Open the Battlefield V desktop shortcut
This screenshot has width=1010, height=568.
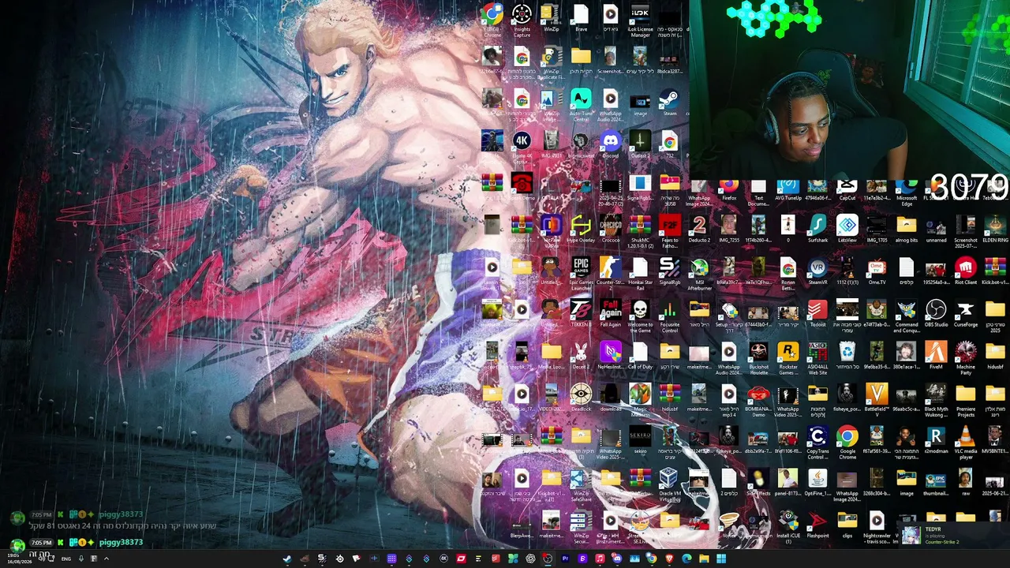click(877, 401)
